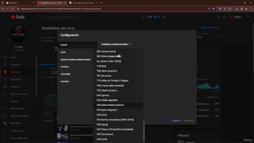Image resolution: width=254 pixels, height=143 pixels.
Task: Select SEK (corona sueca) currency
Action: click(118, 51)
